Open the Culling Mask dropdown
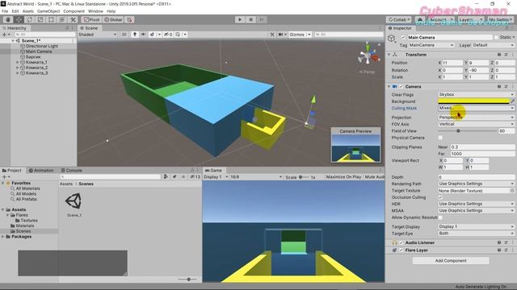The height and width of the screenshot is (290, 517). point(476,108)
